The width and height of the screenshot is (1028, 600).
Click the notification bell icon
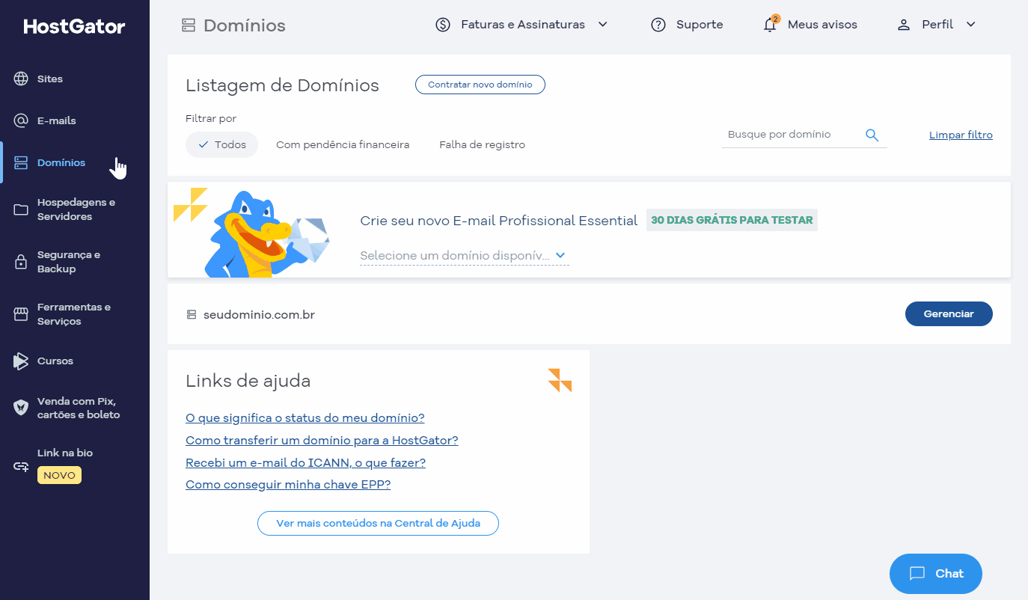click(770, 25)
